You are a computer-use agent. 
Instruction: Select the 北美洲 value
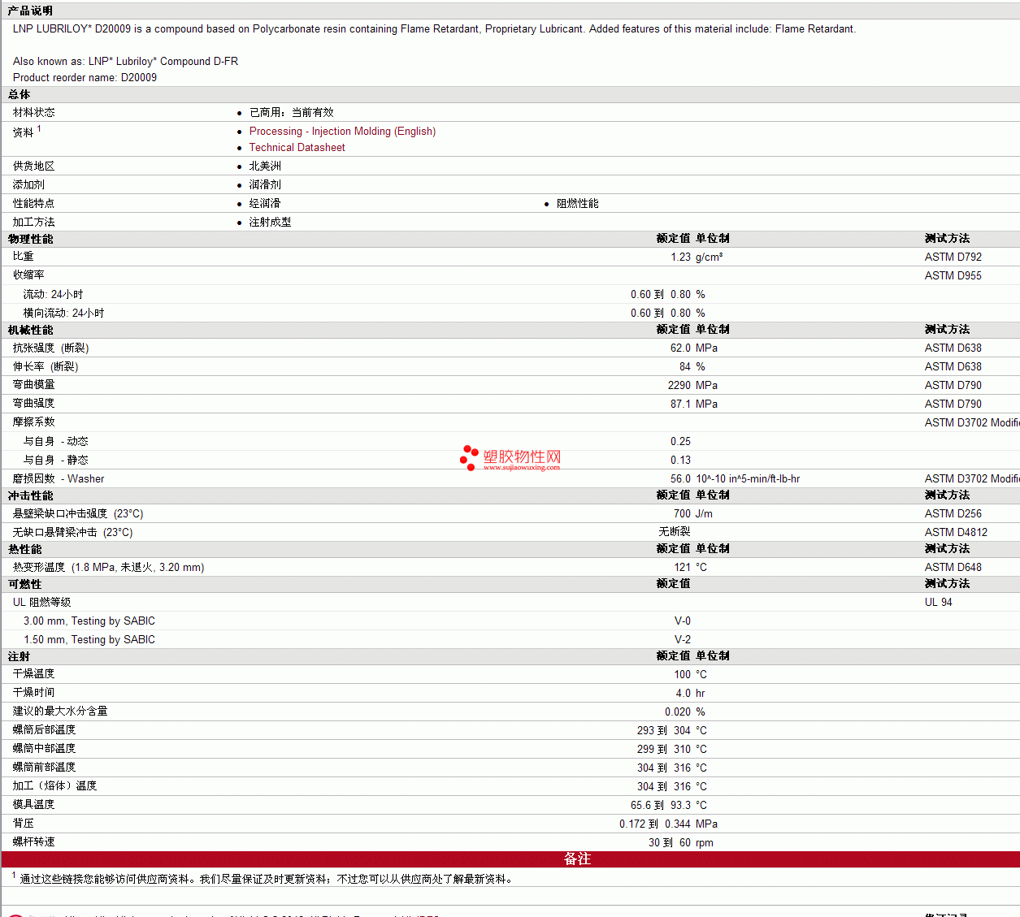[265, 167]
